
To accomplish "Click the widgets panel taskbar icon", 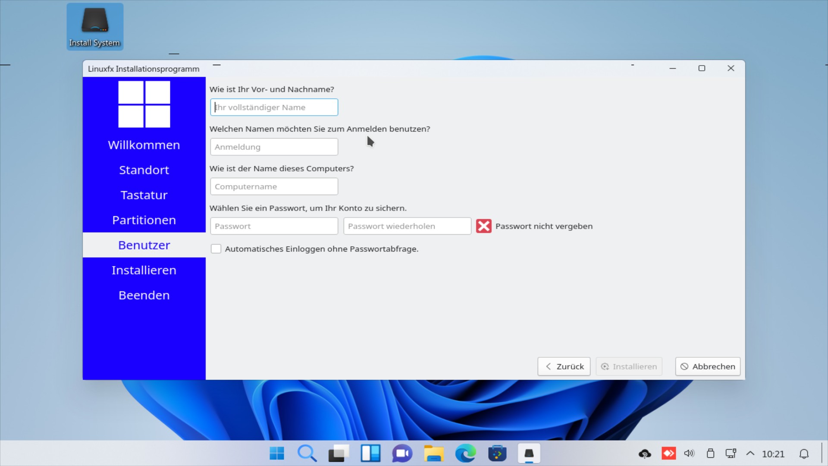I will [x=370, y=453].
